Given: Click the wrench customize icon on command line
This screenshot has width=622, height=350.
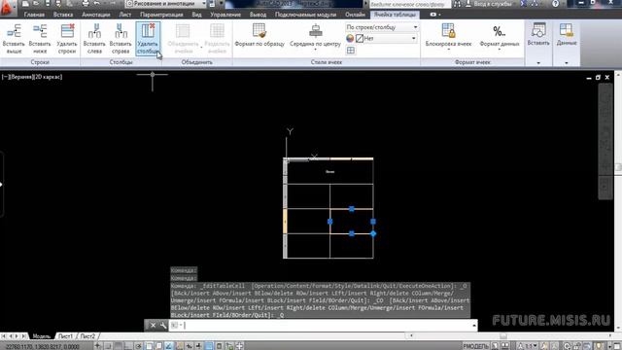Looking at the screenshot, I should click(x=163, y=326).
